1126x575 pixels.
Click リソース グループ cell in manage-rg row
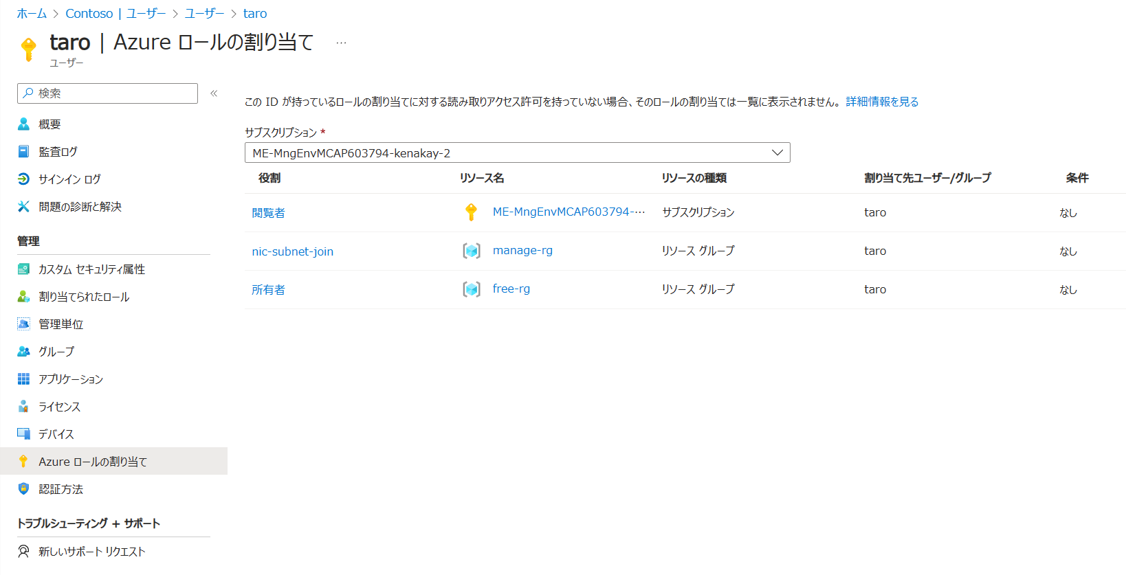pos(698,251)
